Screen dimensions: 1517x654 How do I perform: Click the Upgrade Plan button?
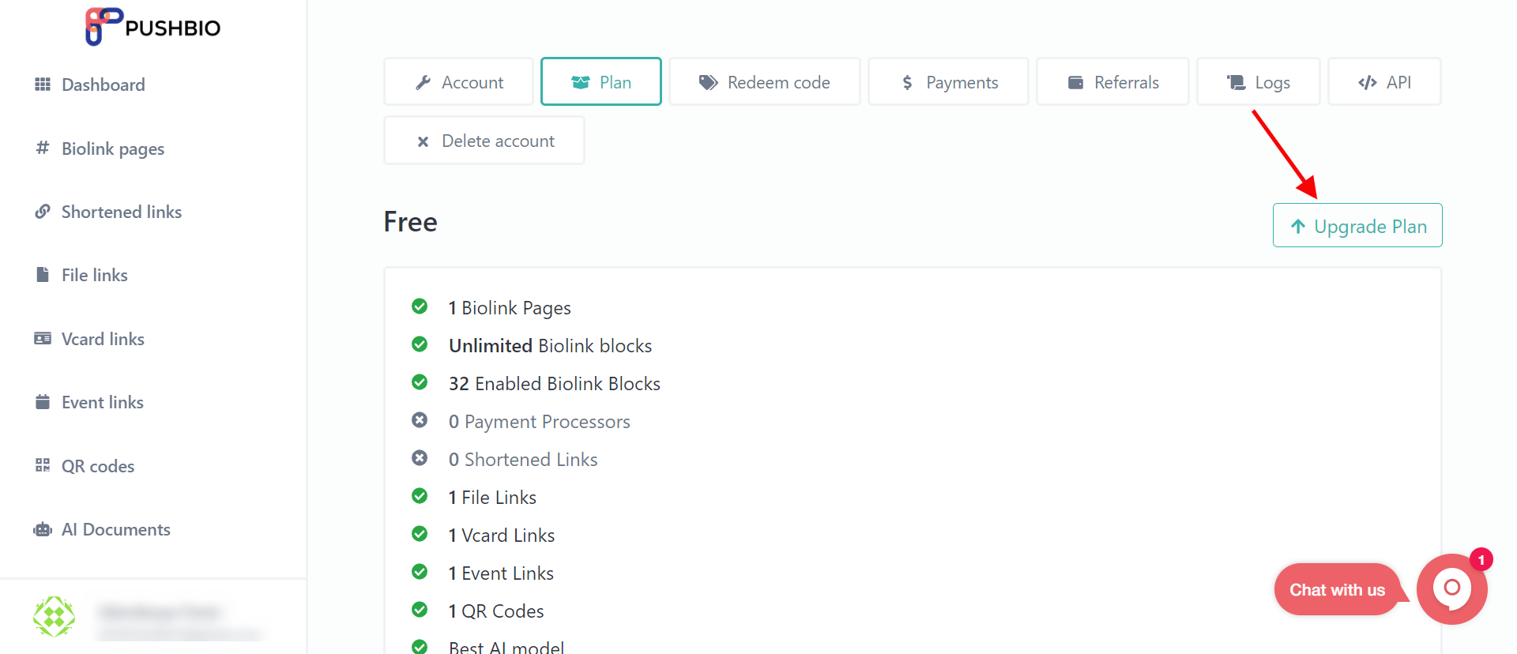click(x=1357, y=226)
